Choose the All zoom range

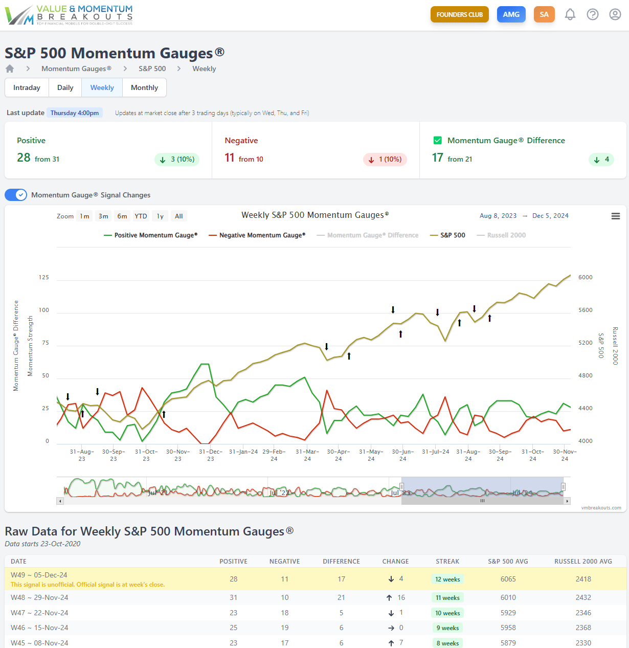pos(178,216)
